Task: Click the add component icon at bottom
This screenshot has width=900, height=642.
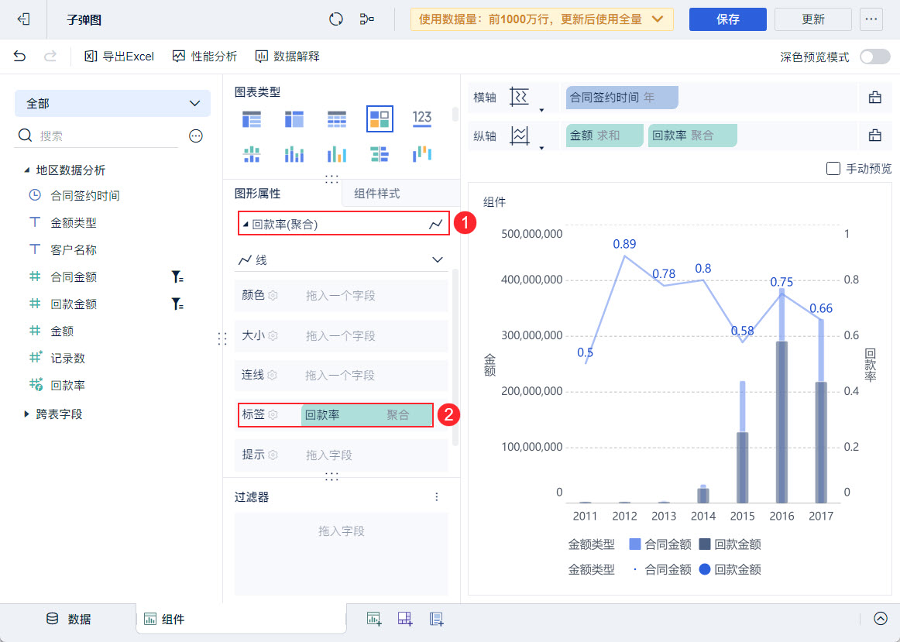Action: pyautogui.click(x=374, y=619)
